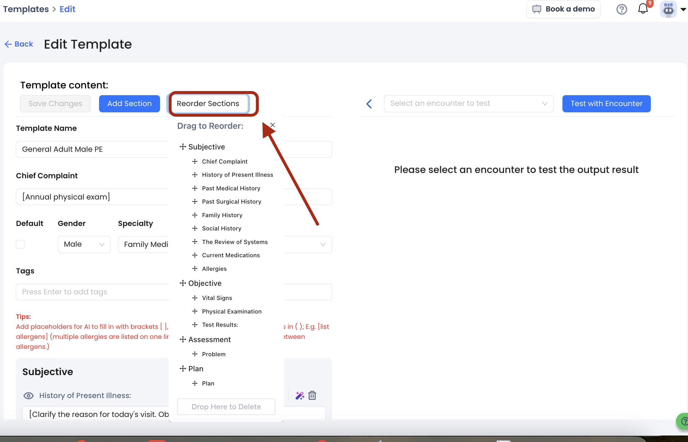Image resolution: width=688 pixels, height=442 pixels.
Task: Close the Drag to Reorder panel
Action: click(x=273, y=125)
